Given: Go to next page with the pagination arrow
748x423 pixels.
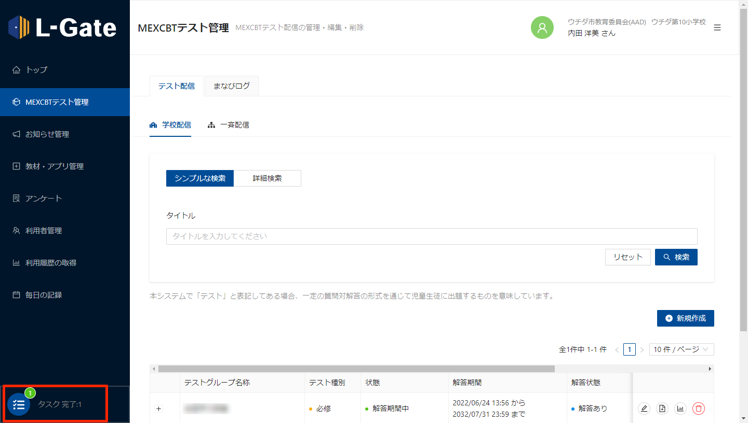Looking at the screenshot, I should 642,350.
